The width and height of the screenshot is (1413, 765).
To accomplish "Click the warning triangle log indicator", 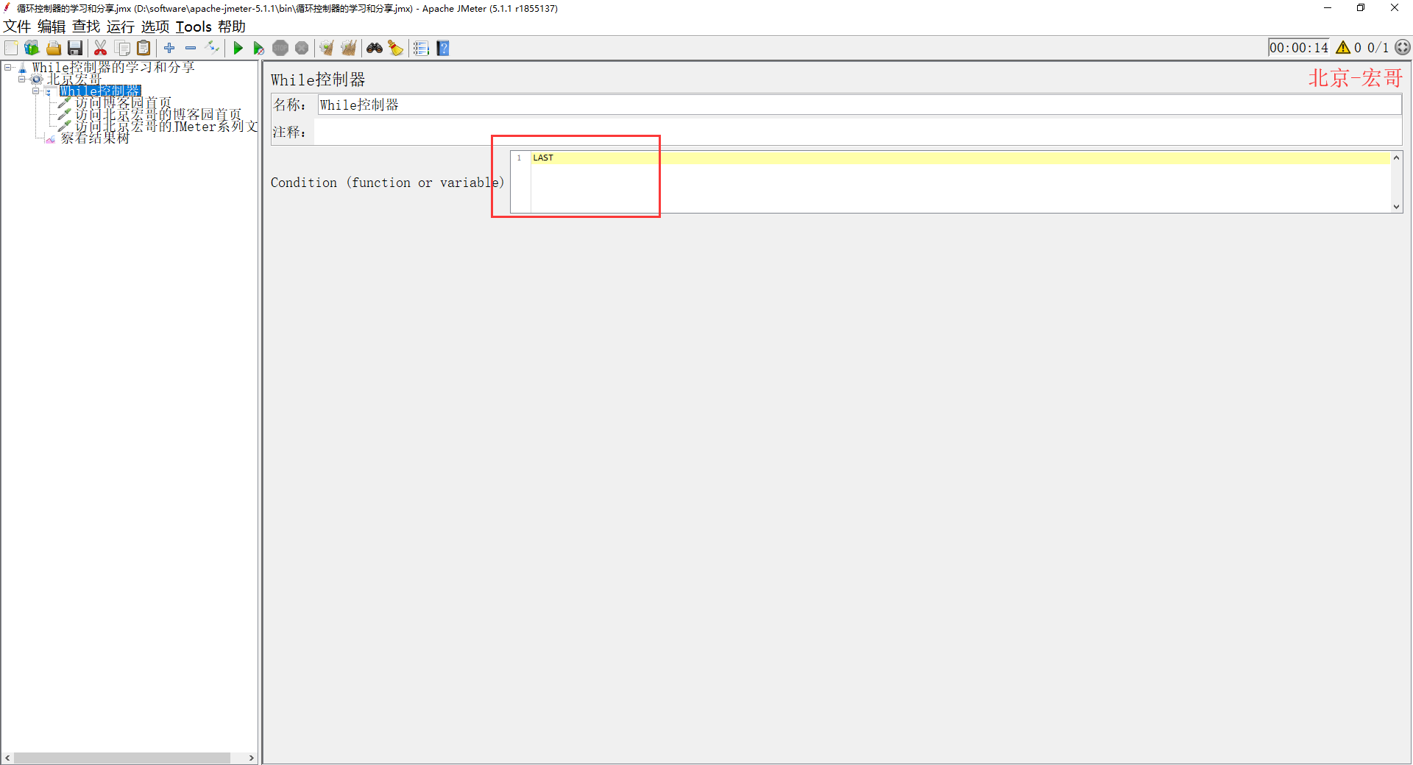I will (1343, 48).
